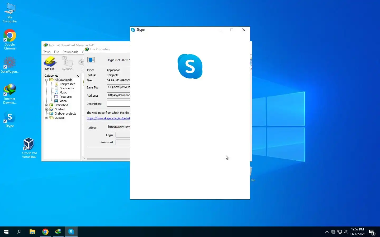Image resolution: width=380 pixels, height=237 pixels.
Task: Open File Explorer from taskbar
Action: point(32,232)
